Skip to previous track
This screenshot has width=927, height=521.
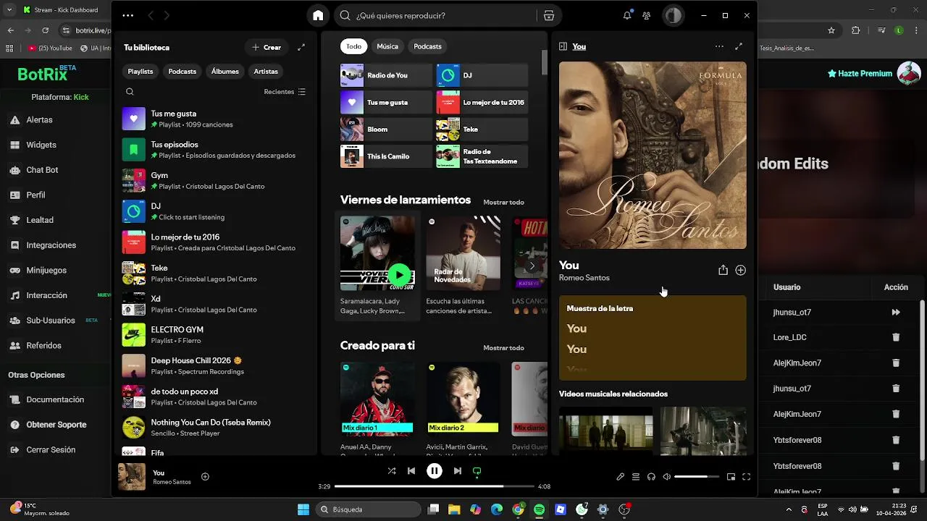point(411,471)
